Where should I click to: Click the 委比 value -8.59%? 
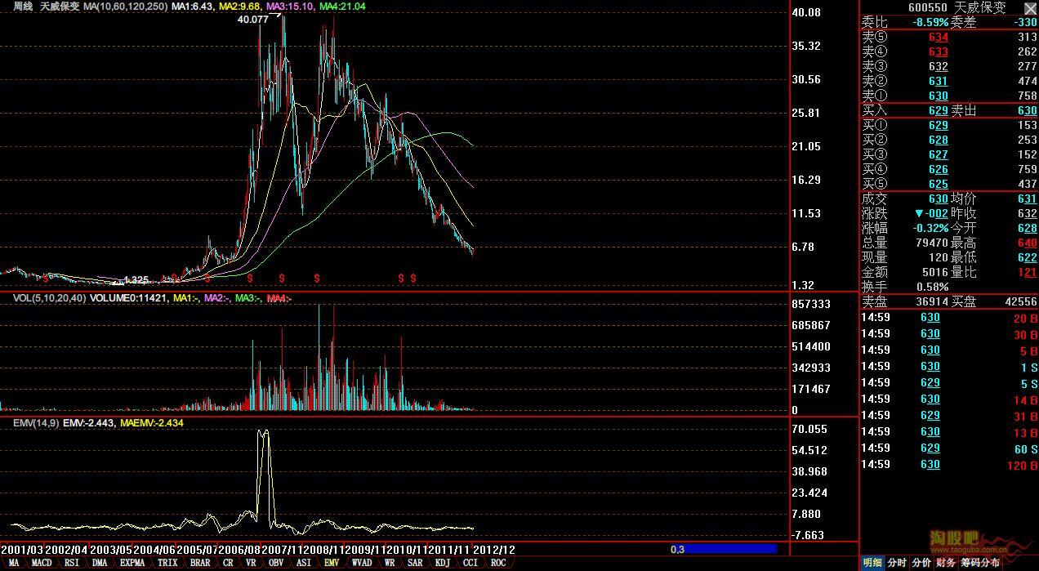pyautogui.click(x=930, y=22)
